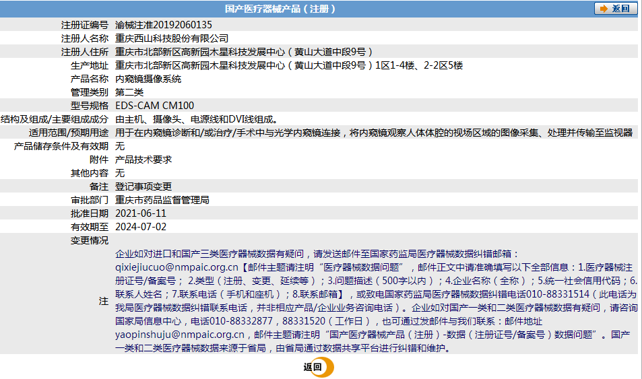Click the page title 国产医疗器械产品（注册）
Image resolution: width=642 pixels, height=379 pixels.
coord(280,9)
